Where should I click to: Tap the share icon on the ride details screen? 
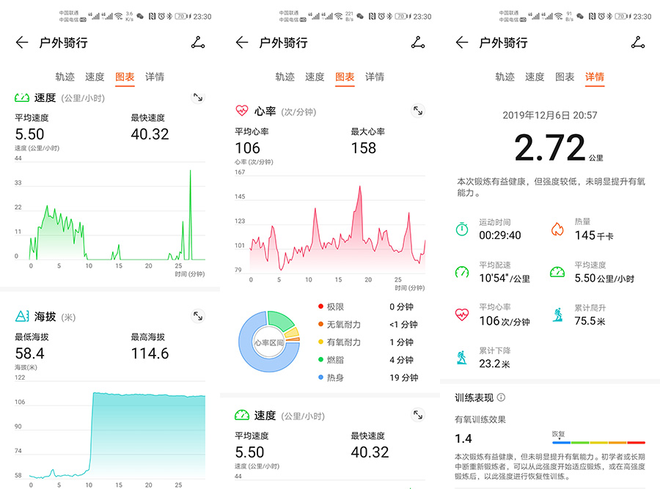(637, 43)
